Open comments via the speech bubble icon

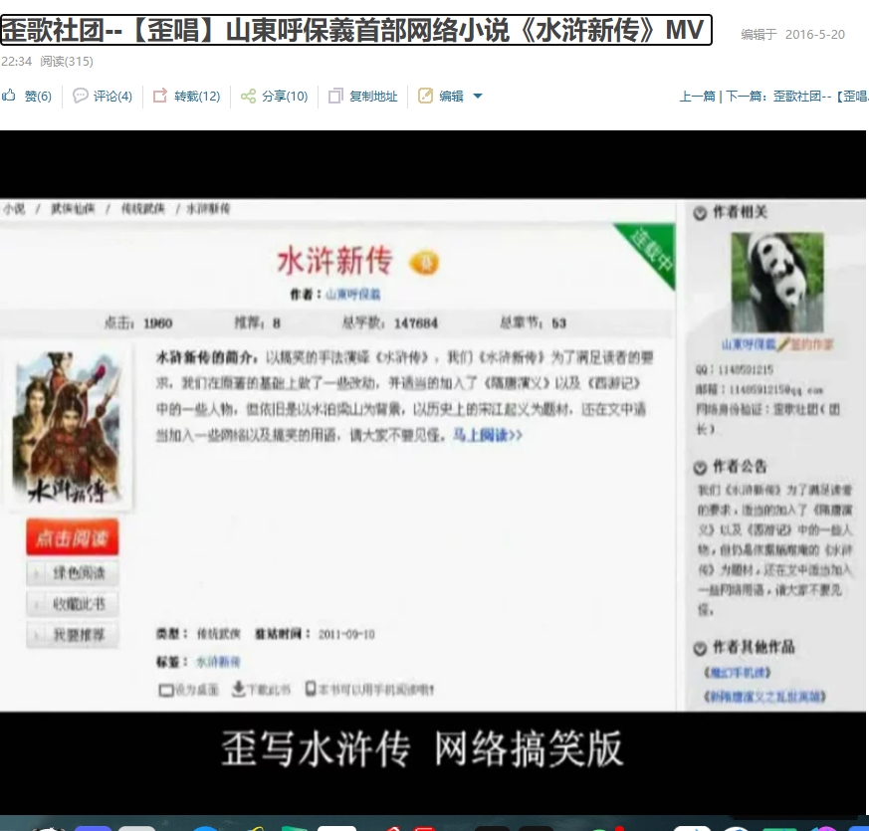click(81, 96)
